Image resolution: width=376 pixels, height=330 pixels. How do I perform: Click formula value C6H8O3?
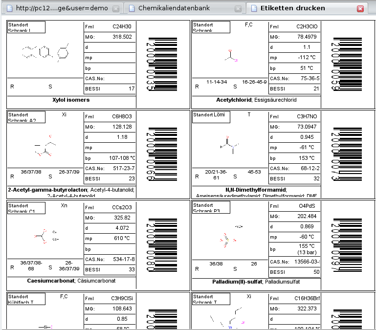pyautogui.click(x=122, y=116)
